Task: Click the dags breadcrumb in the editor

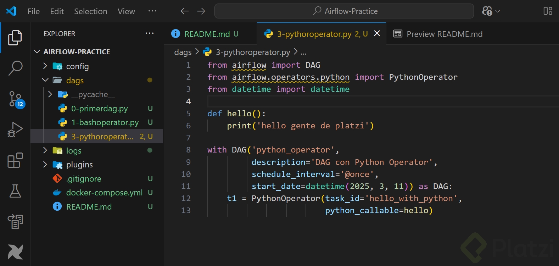Action: (183, 52)
